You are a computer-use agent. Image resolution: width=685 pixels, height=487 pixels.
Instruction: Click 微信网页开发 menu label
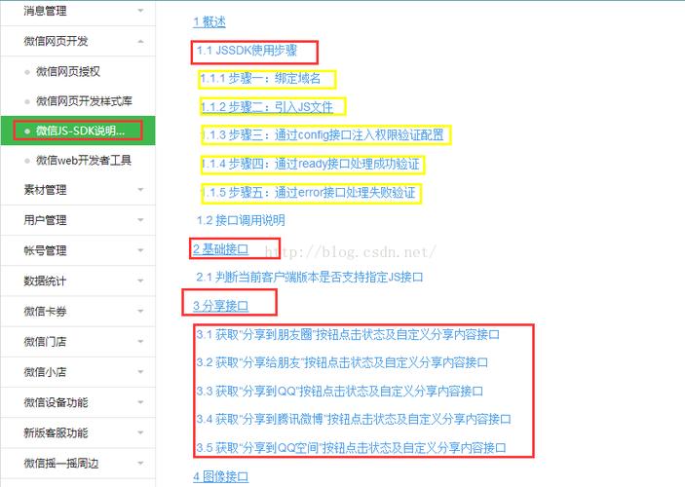tap(56, 41)
